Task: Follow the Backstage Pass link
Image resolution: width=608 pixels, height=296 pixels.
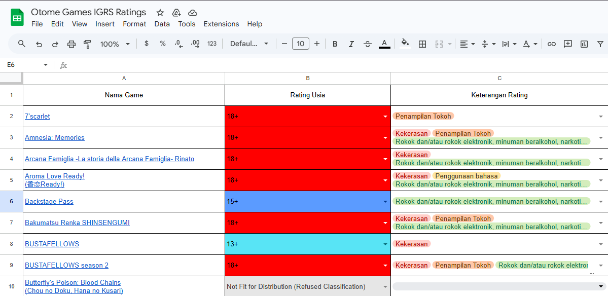Action: pos(49,201)
